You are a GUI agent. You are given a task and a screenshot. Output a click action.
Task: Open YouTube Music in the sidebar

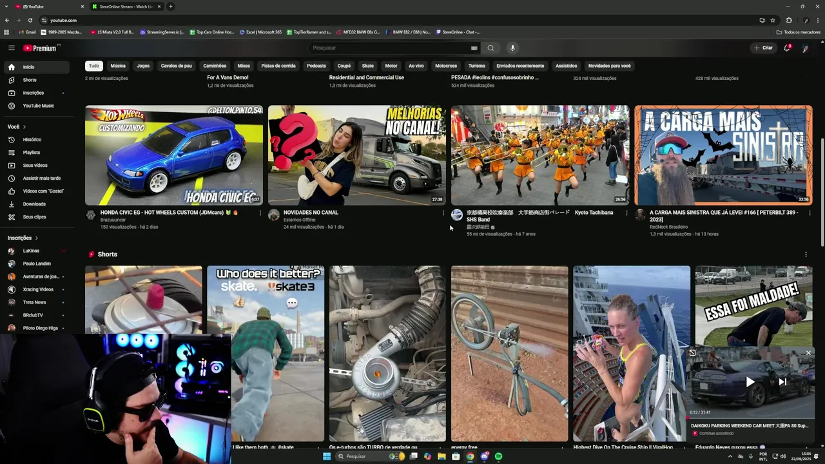(36, 106)
